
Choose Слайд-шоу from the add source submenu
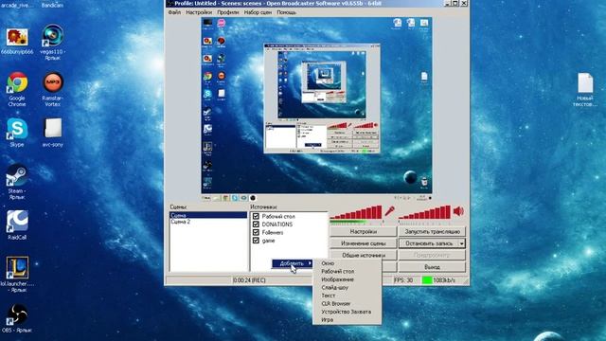point(347,288)
